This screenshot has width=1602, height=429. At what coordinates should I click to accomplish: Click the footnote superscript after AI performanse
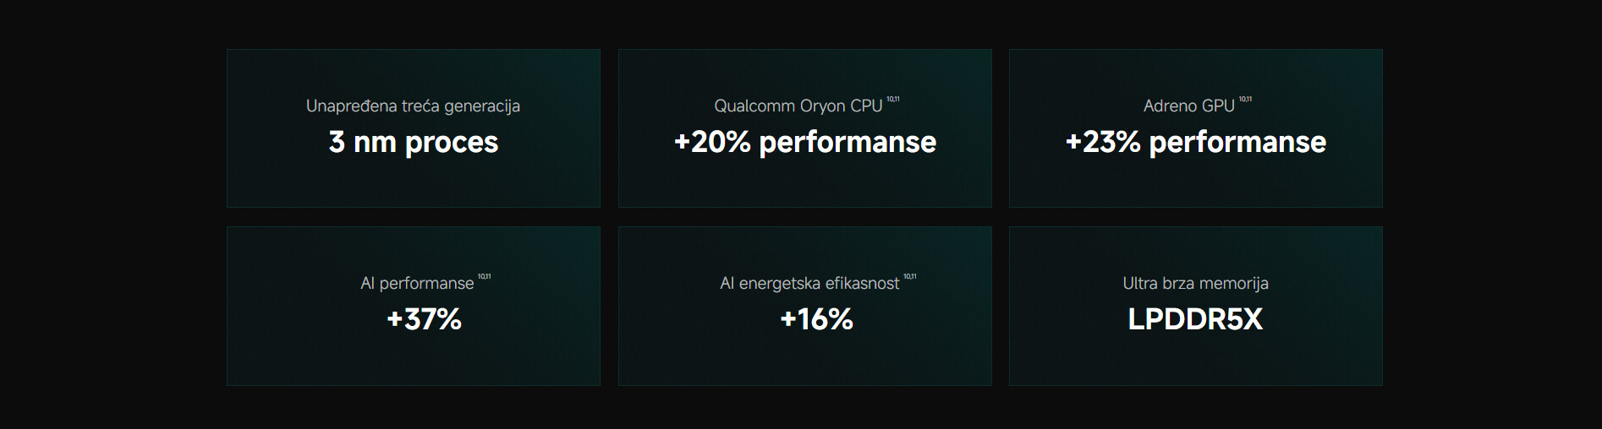(x=484, y=277)
